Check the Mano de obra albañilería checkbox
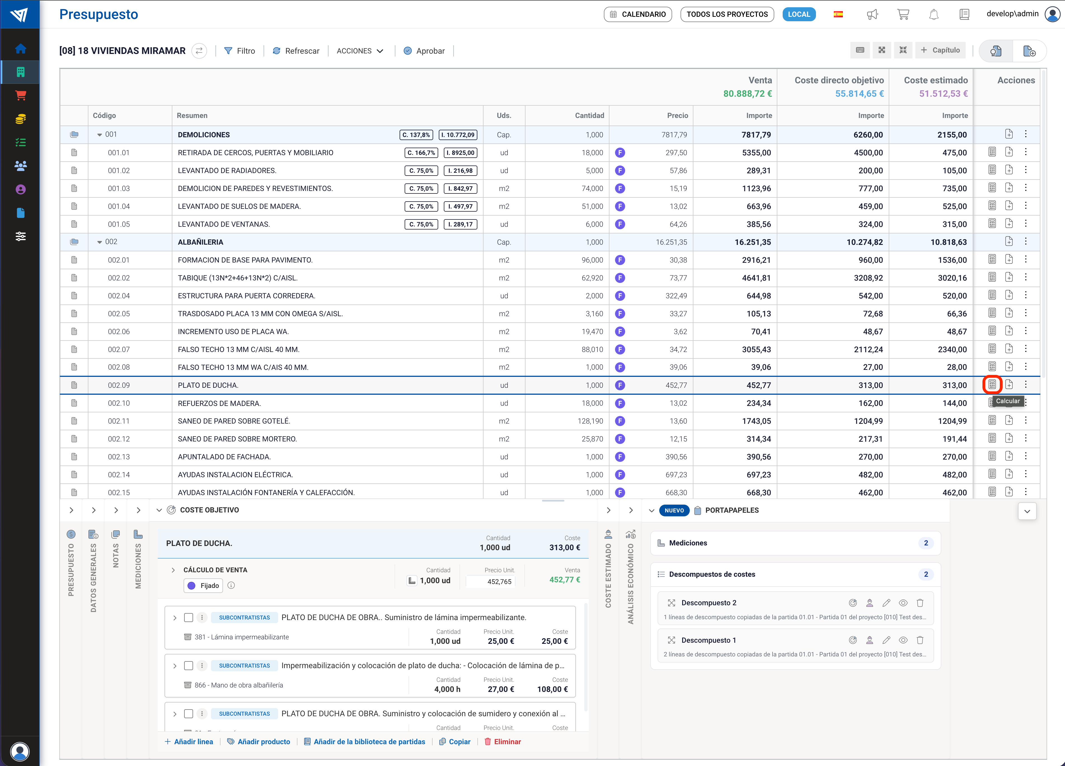The width and height of the screenshot is (1065, 766). [x=188, y=665]
